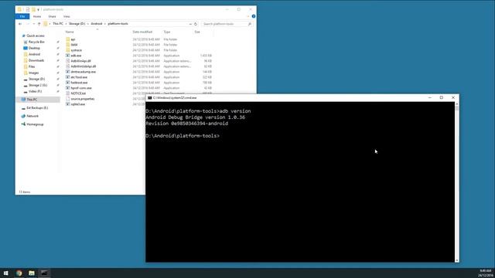Switch to File Explorer taskbar icon
The width and height of the screenshot is (495, 278).
point(32,273)
